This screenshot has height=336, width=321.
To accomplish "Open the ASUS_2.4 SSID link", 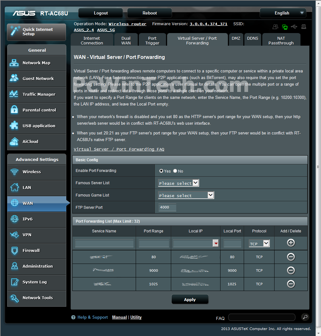I will click(x=84, y=30).
